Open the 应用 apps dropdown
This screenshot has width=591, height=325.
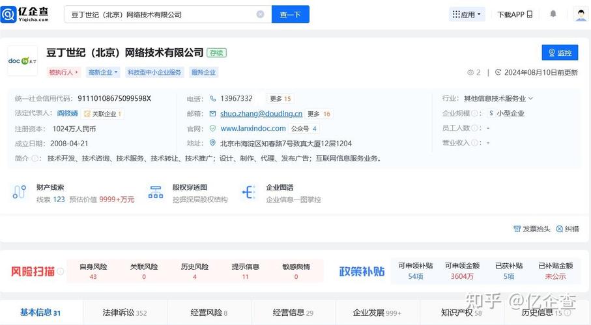(467, 14)
